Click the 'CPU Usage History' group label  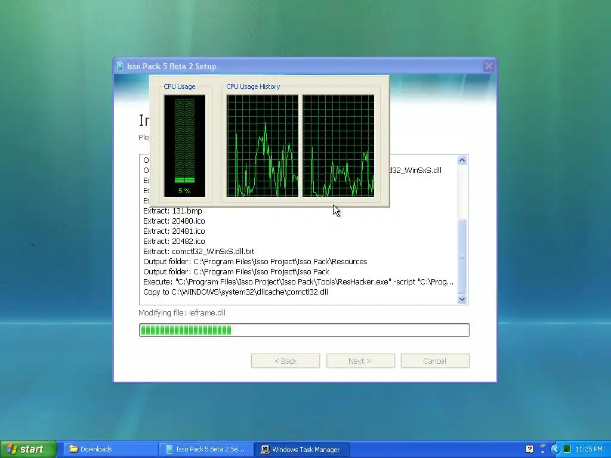[x=253, y=86]
